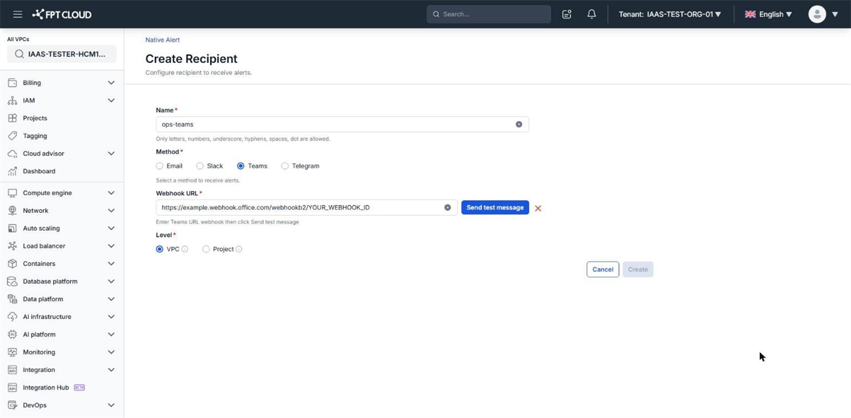The image size is (851, 418).
Task: Click the Projects sidebar icon
Action: 12,118
